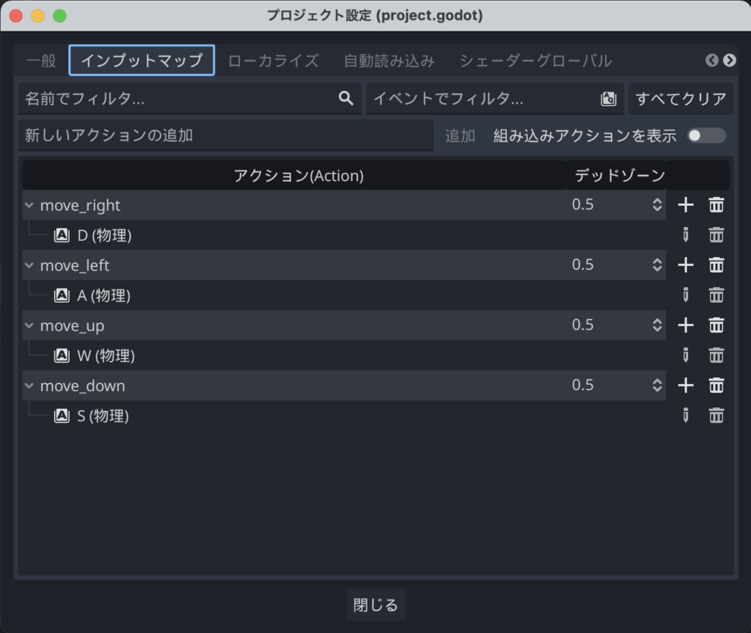Edit the D (物理) key event
Screen dimensions: 751x633
(686, 235)
